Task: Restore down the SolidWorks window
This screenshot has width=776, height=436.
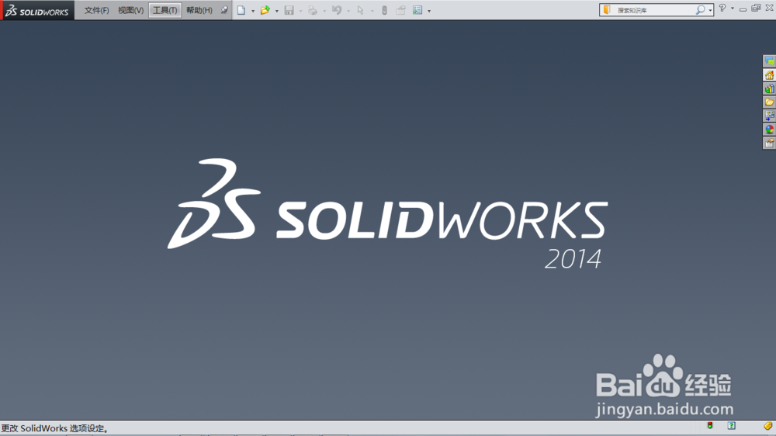Action: 756,8
